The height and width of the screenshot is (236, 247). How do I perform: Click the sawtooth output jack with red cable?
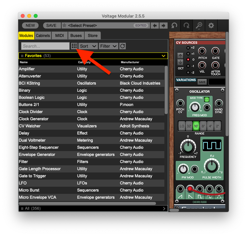(x=190, y=189)
